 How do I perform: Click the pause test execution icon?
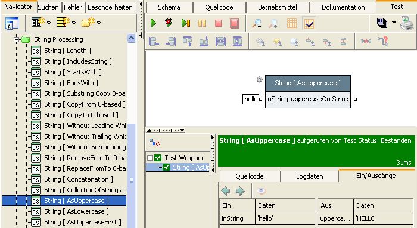[x=202, y=23]
